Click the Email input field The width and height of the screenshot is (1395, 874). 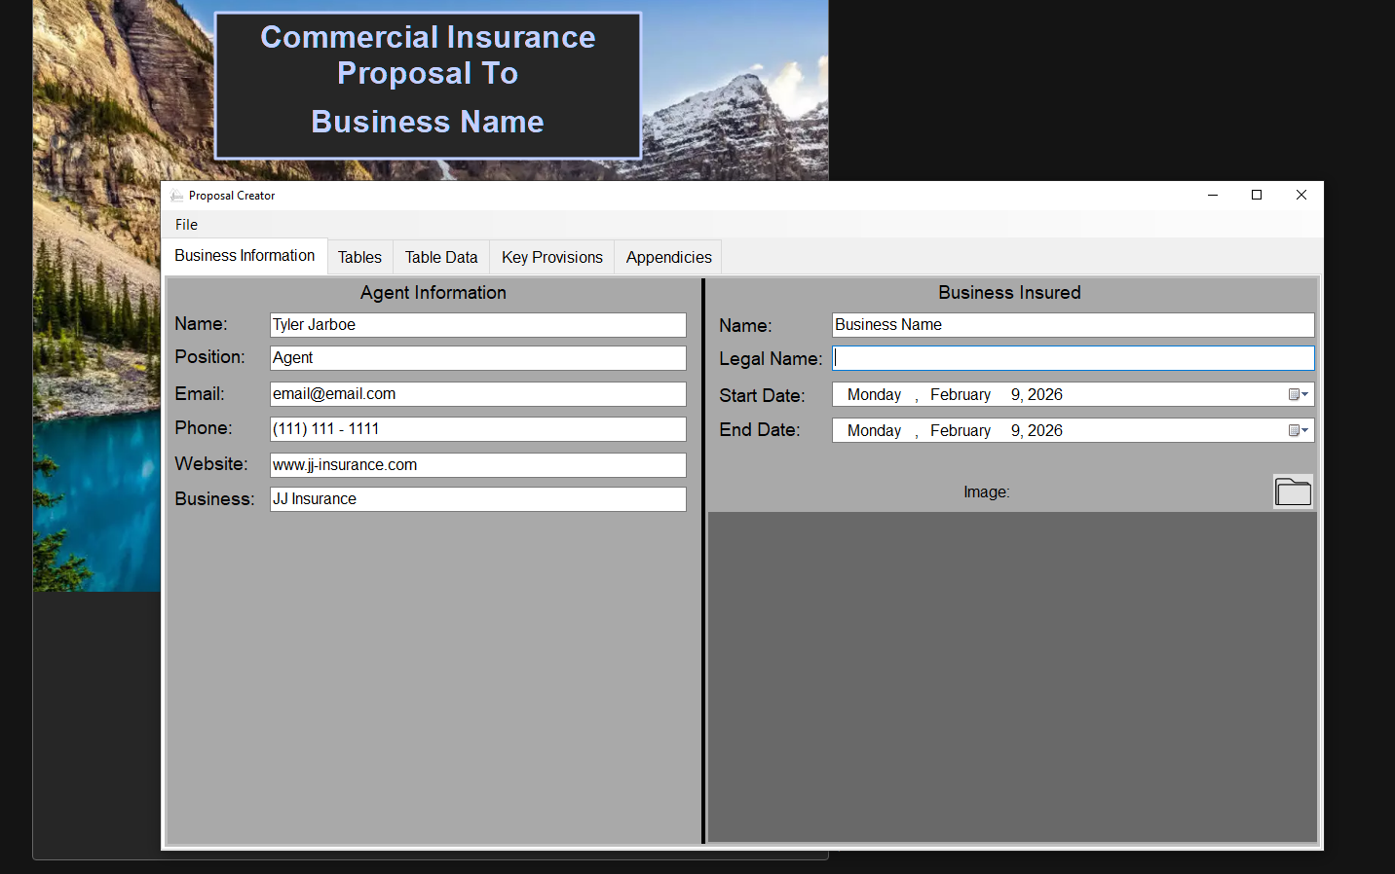coord(477,394)
